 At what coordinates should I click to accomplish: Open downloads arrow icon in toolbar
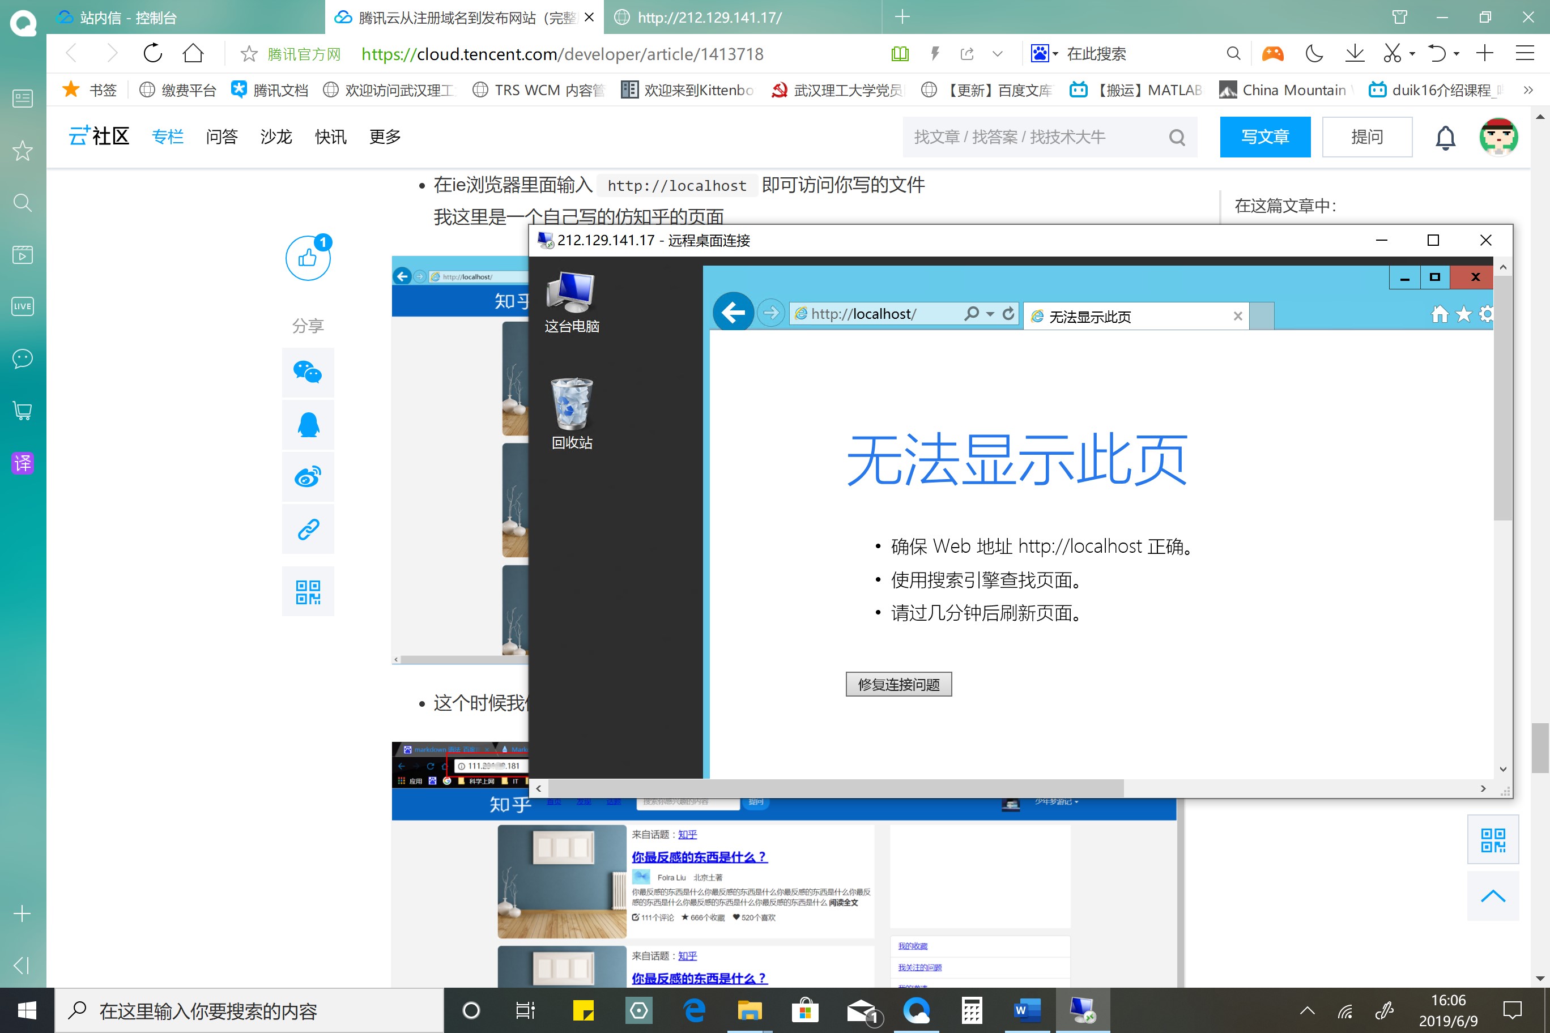tap(1355, 54)
